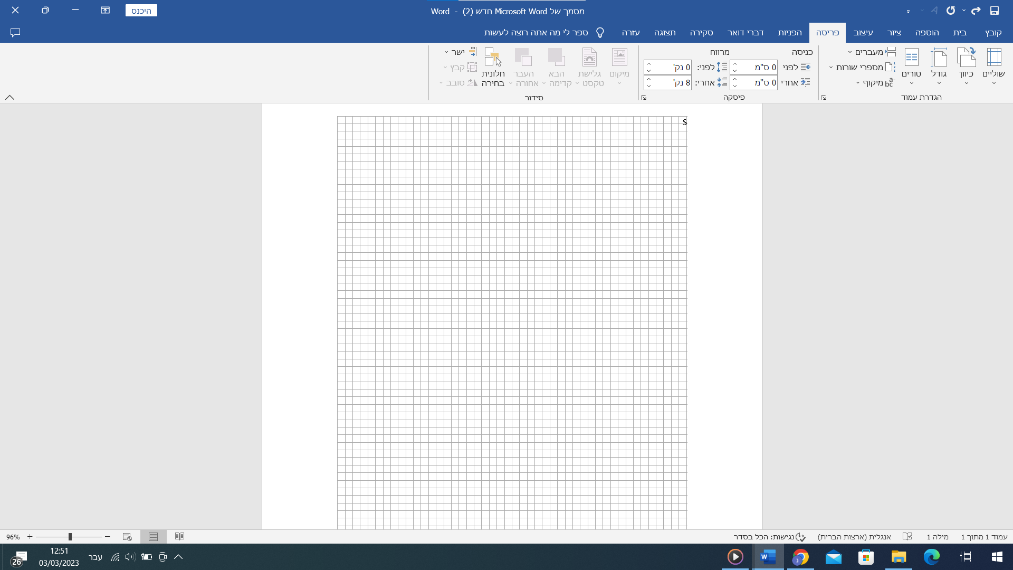Open חלונית בחירה (Selection Pane)
Screen dimensions: 1013x570
click(493, 66)
